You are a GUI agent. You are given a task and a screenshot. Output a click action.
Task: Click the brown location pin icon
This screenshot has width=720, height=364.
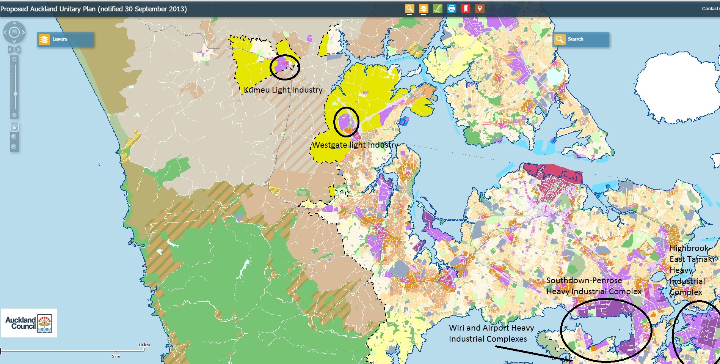pyautogui.click(x=480, y=8)
